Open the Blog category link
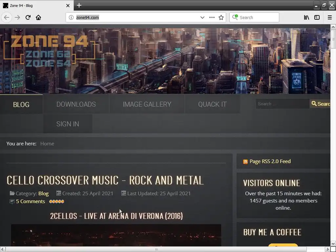 [x=44, y=194]
